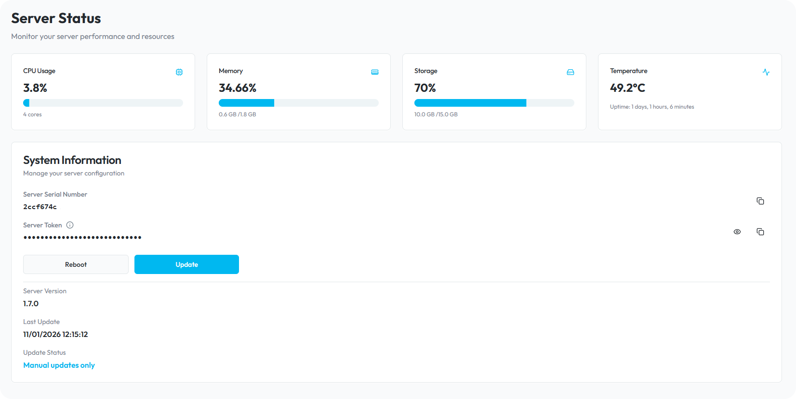Reveal the hidden Server Token
Viewport: 796px width, 399px height.
click(737, 232)
